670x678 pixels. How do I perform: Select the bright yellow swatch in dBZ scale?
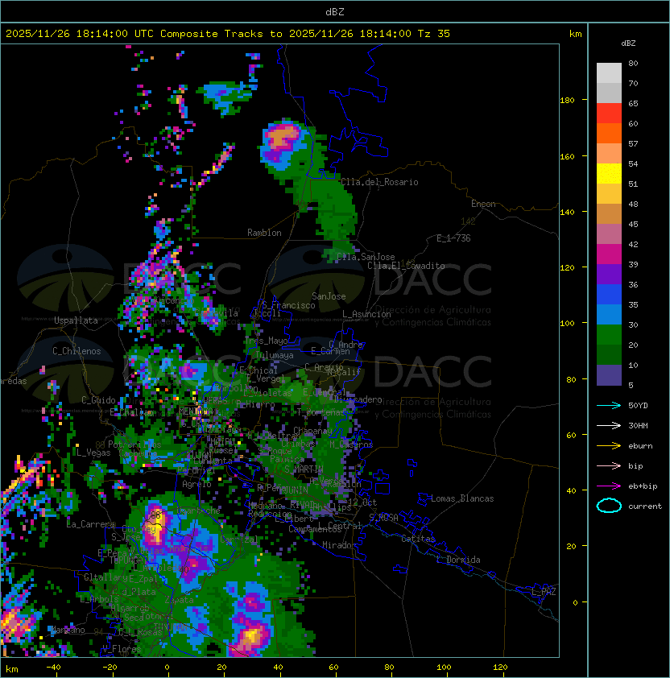pyautogui.click(x=609, y=173)
